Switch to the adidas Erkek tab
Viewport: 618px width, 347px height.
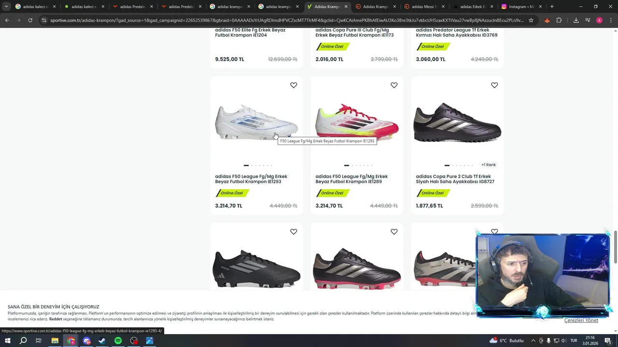tap(473, 7)
